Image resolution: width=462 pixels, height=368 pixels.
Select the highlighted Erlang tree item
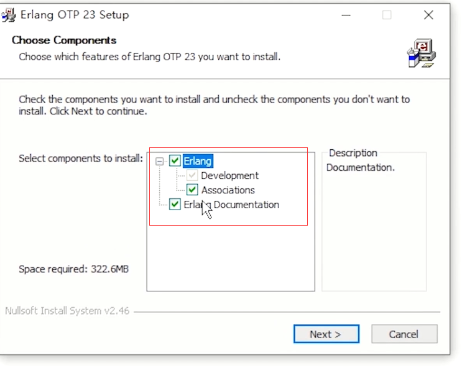(x=198, y=161)
